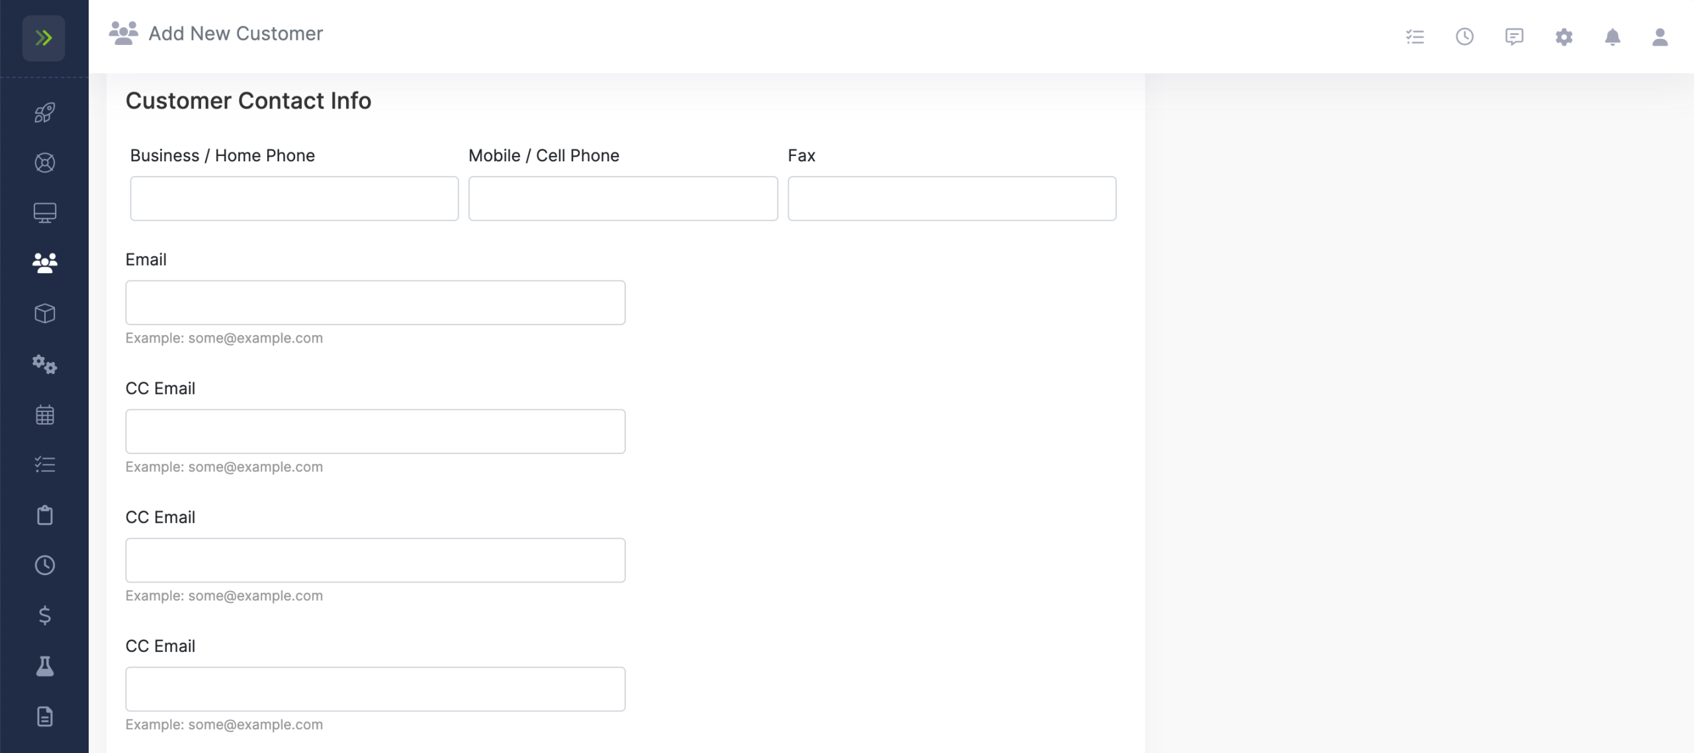Open the monitor assets icon in sidebar
The width and height of the screenshot is (1694, 753).
[x=44, y=213]
